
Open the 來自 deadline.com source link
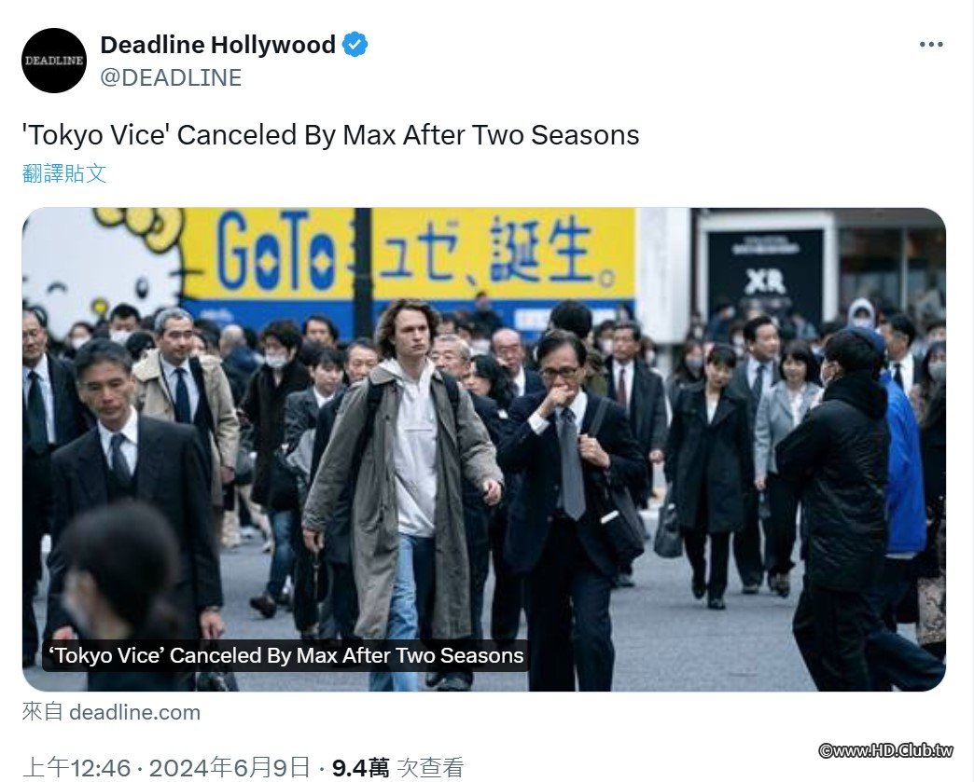[x=111, y=712]
